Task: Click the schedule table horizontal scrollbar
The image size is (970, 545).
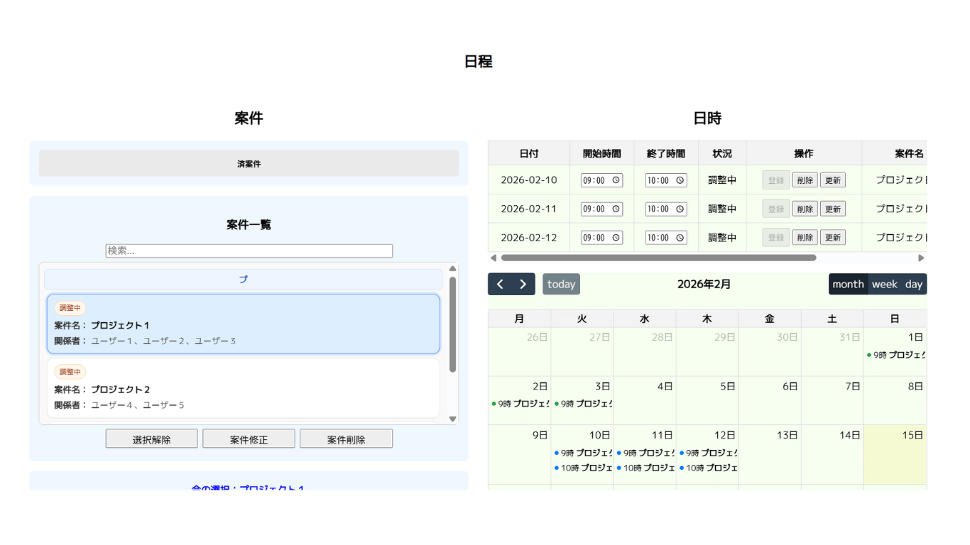Action: point(658,258)
